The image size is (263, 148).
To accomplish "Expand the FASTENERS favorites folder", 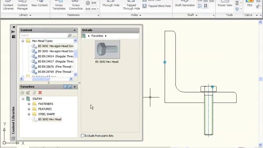I will (x=29, y=104).
